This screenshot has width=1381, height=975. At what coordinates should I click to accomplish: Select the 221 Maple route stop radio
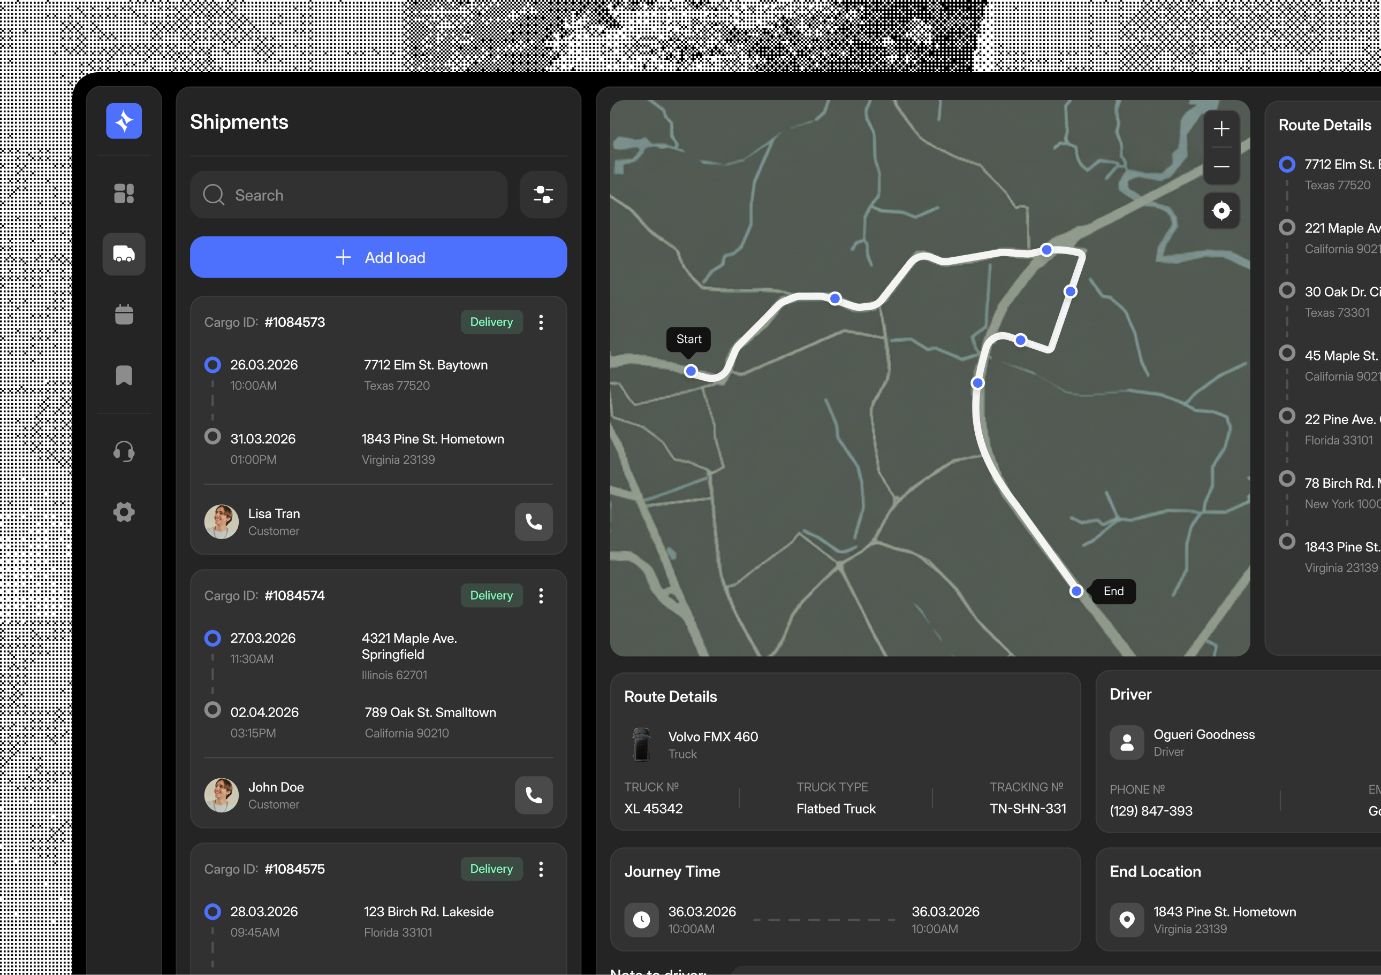coord(1287,227)
